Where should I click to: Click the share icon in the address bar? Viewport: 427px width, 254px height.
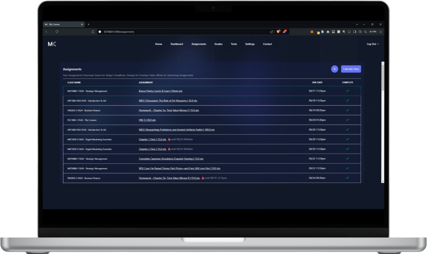[272, 32]
